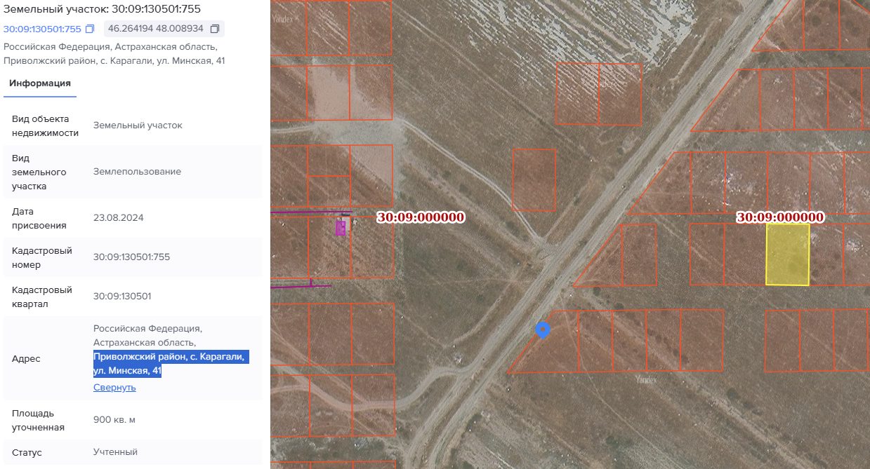Click the blue location pin on the map
The height and width of the screenshot is (469, 870).
[x=542, y=330]
